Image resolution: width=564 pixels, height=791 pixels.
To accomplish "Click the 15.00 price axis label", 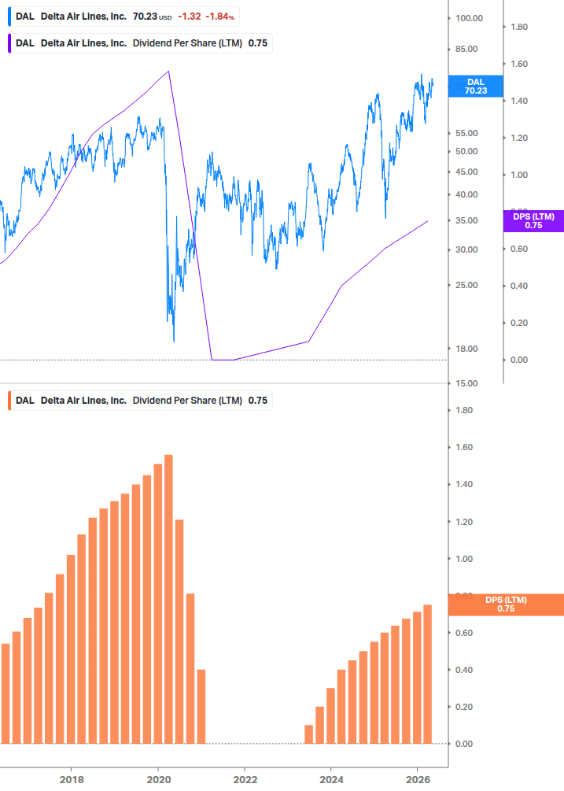I will coord(466,383).
